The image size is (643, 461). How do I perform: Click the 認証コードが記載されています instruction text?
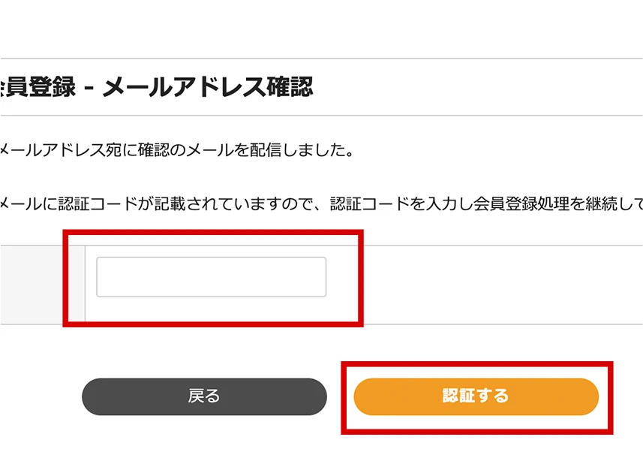point(321,203)
